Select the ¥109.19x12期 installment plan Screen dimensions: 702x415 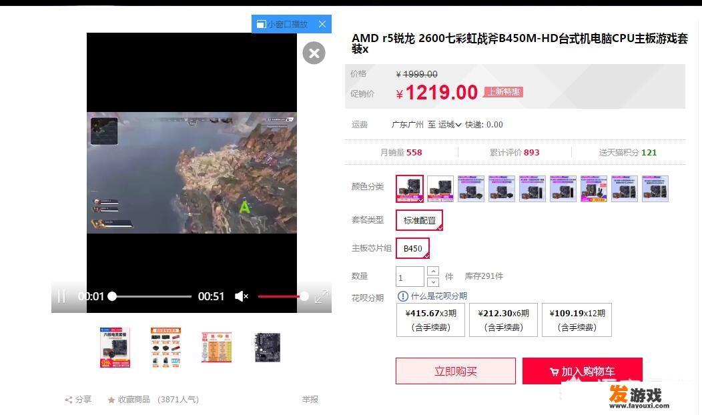pyautogui.click(x=577, y=320)
